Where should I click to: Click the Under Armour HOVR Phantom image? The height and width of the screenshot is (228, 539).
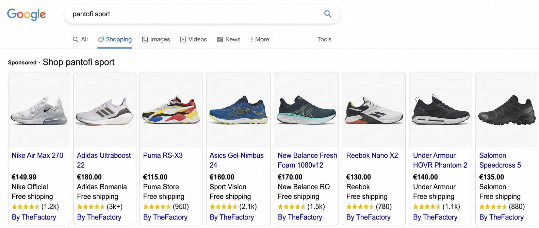coord(440,110)
